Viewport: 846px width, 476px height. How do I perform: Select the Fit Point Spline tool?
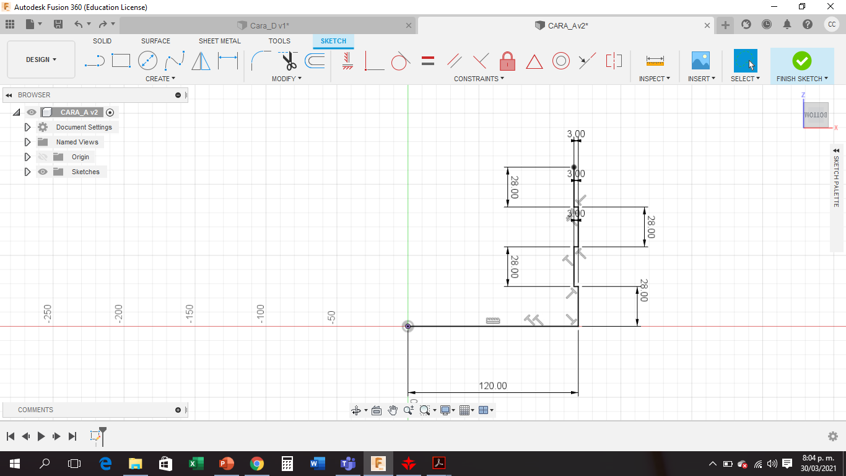[x=175, y=61]
